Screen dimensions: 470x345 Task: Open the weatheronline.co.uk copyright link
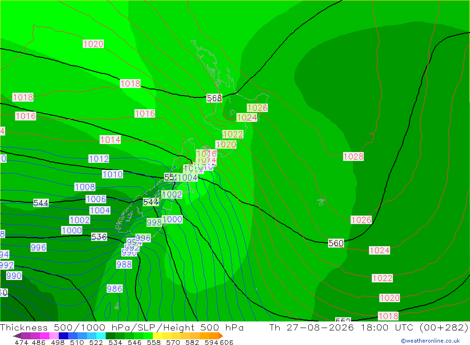pos(431,341)
